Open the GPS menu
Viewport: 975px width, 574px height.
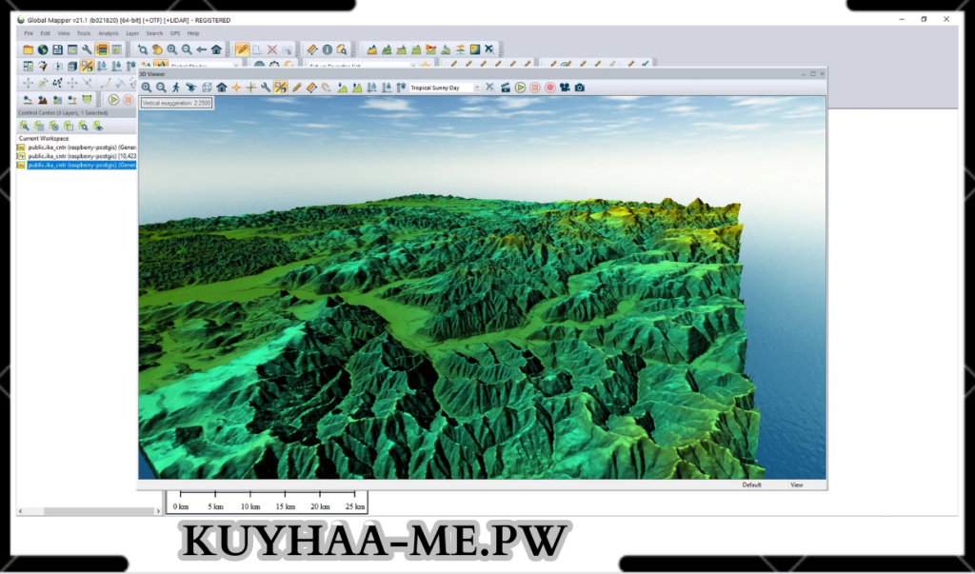click(175, 33)
